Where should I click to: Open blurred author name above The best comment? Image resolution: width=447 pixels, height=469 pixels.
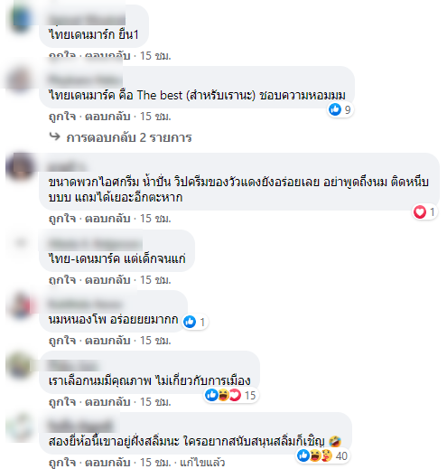(x=85, y=80)
